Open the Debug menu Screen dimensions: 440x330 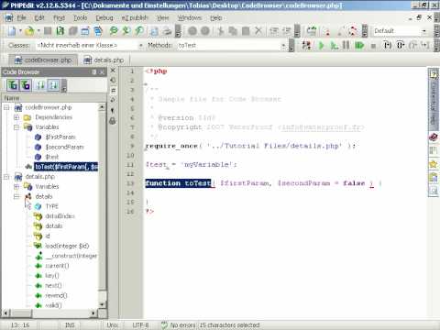tap(104, 18)
